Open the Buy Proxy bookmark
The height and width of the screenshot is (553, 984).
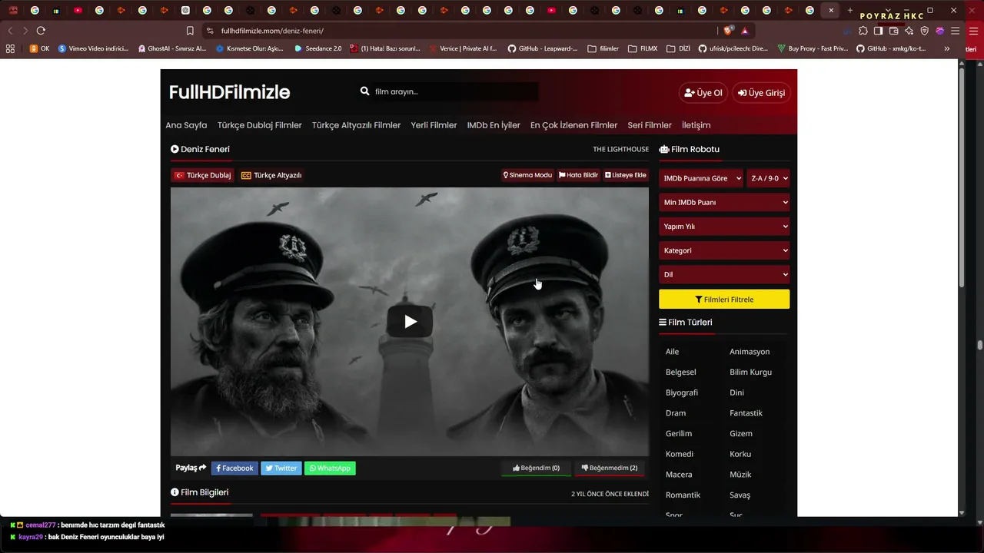[x=813, y=48]
